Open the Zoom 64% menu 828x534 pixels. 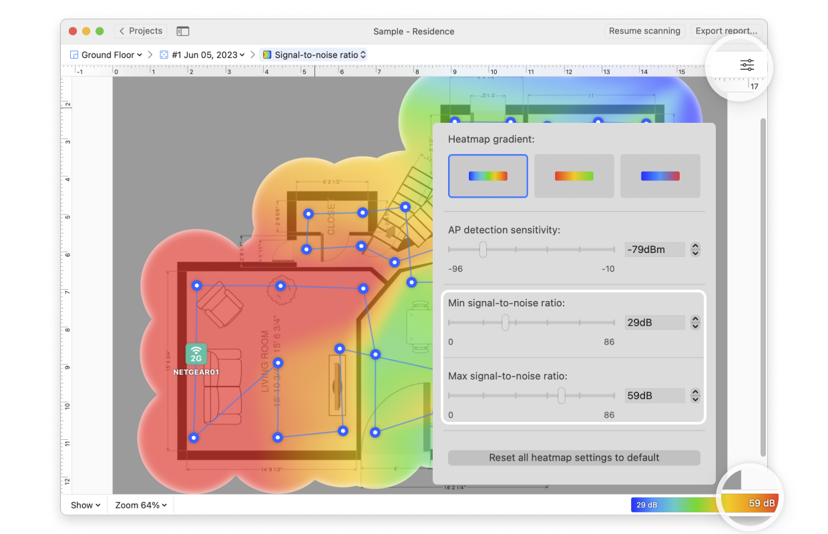tap(141, 505)
